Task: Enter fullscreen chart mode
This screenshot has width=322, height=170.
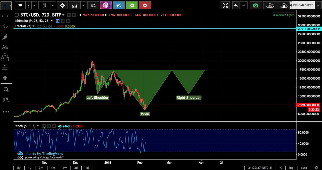Action: [225, 5]
